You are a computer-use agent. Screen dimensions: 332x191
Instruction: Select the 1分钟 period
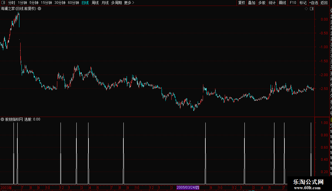point(22,3)
